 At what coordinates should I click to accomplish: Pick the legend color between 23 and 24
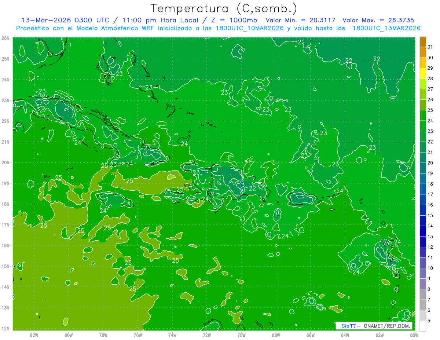pos(423,126)
